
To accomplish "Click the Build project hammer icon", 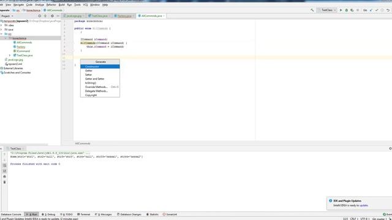I will 312,10.
